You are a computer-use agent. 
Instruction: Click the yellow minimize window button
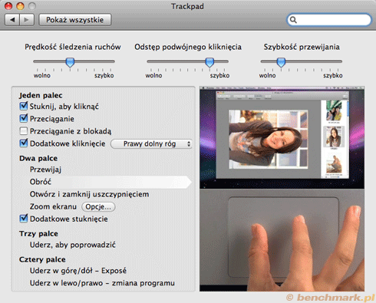tap(21, 6)
